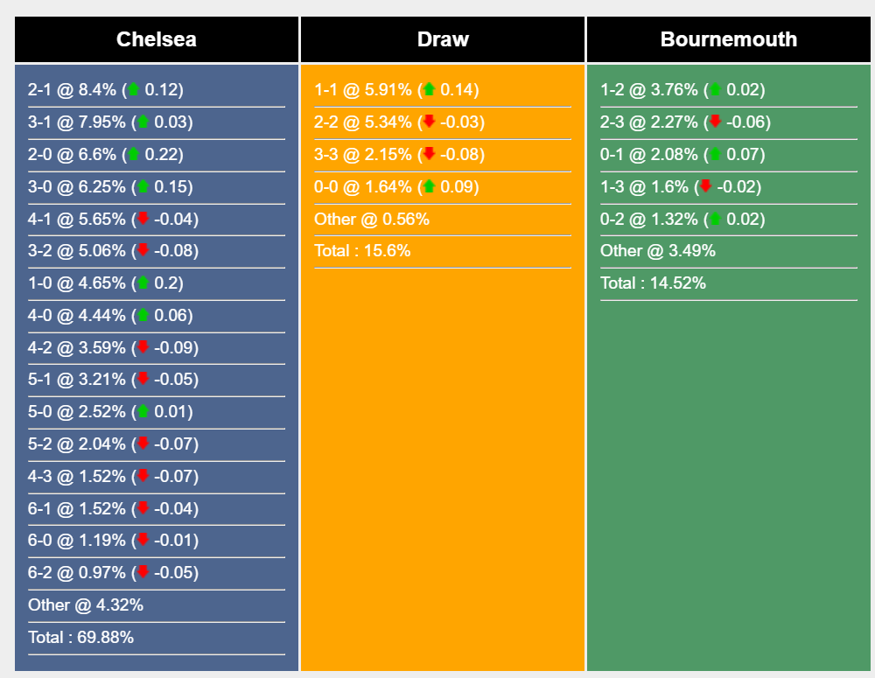The height and width of the screenshot is (678, 875).
Task: Click the green arrow beside 5-0 score
Action: [143, 411]
